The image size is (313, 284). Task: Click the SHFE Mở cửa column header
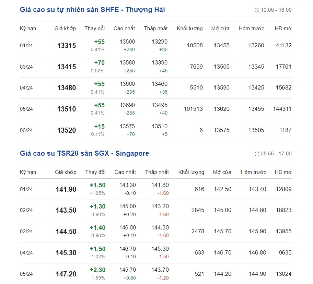pos(220,28)
